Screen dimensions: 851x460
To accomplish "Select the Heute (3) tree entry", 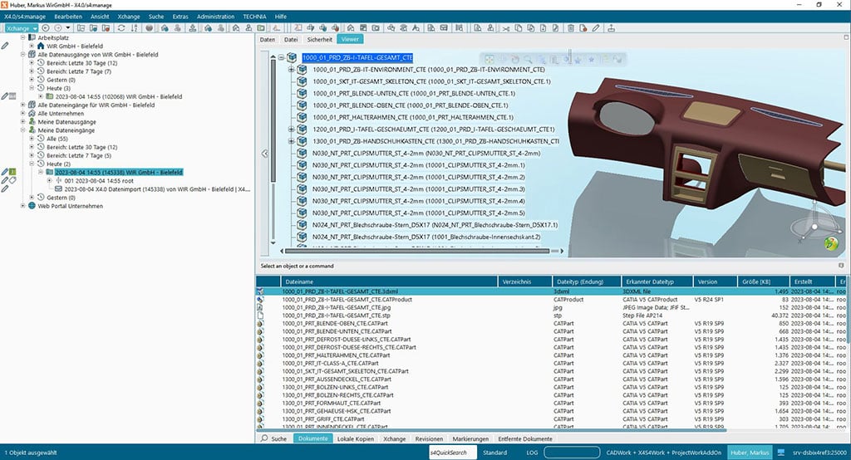I will point(59,88).
